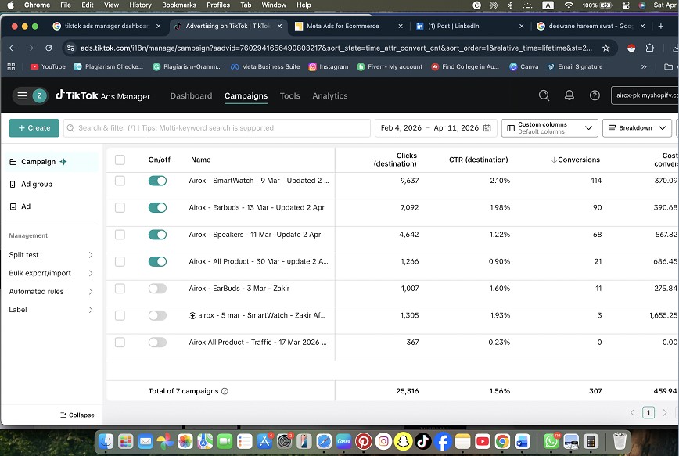Open Facebook icon in dock
Viewport: 679px width, 456px height.
443,441
